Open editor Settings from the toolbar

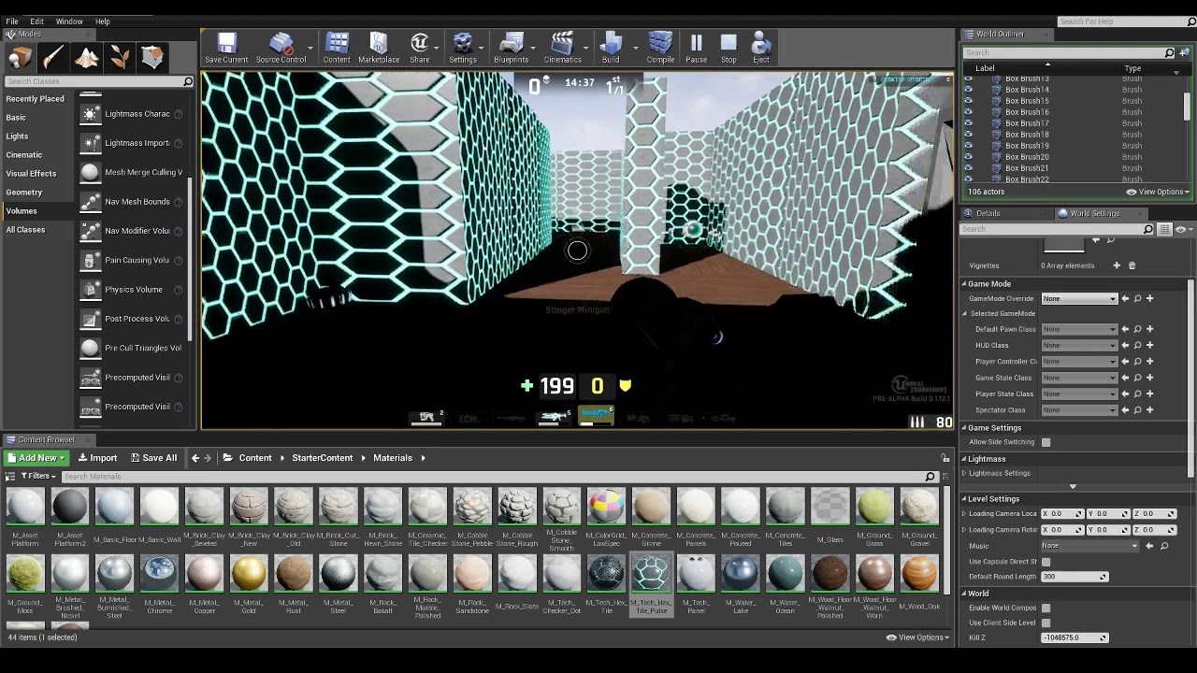click(x=463, y=48)
